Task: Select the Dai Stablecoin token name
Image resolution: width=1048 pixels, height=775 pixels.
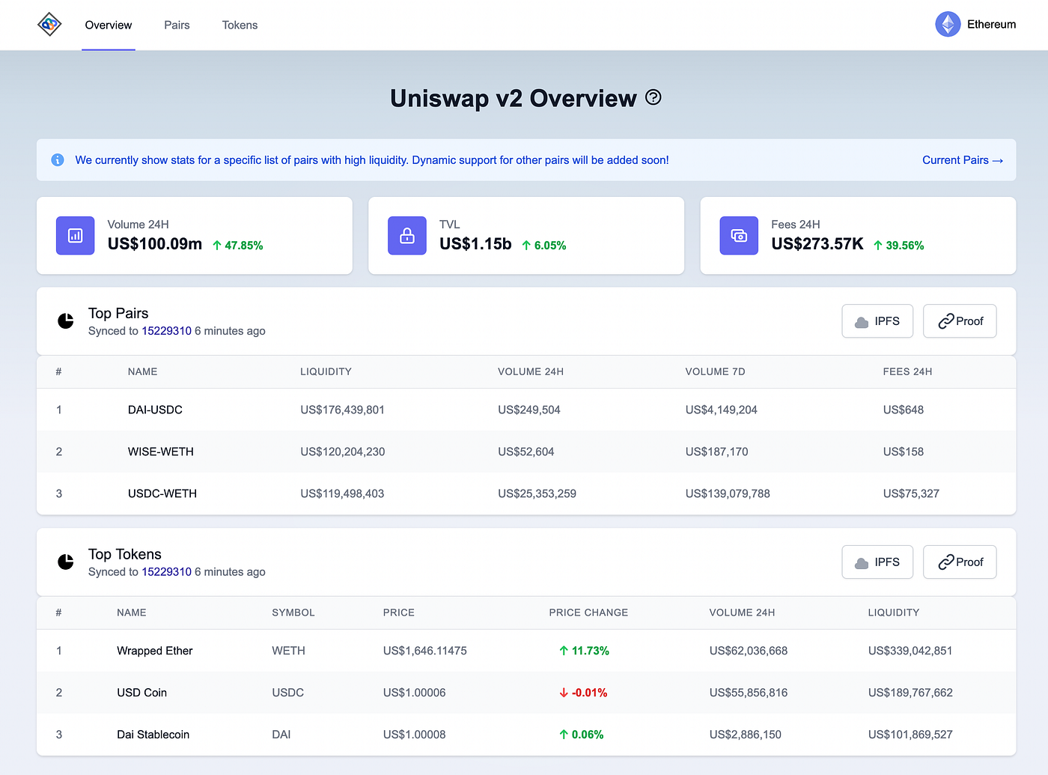Action: [153, 735]
